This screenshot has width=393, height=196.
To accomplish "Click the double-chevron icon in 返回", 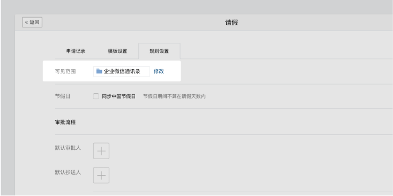I will click(x=27, y=22).
